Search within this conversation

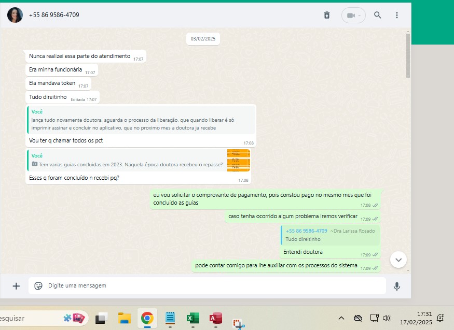tap(377, 15)
